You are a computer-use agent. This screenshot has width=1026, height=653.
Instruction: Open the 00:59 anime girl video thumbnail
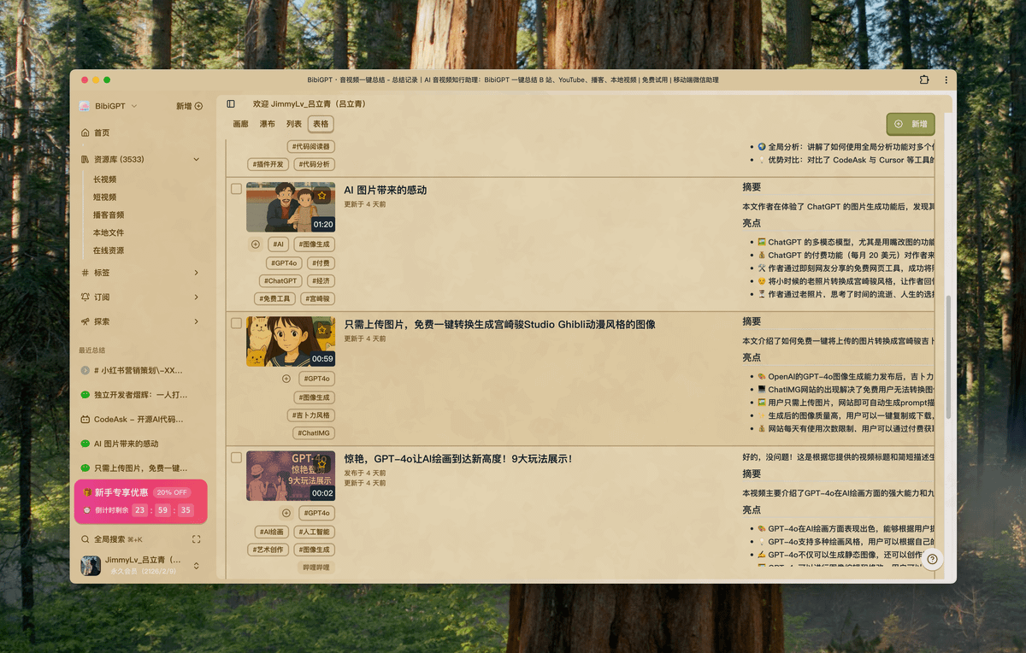point(290,341)
